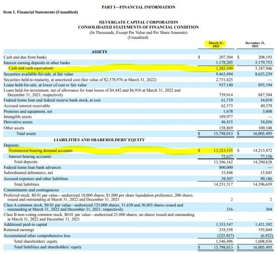Screen dimensions: 277x254
Task: Click highlighted Noninterest bearing demand accounts label
Action: tap(40, 150)
